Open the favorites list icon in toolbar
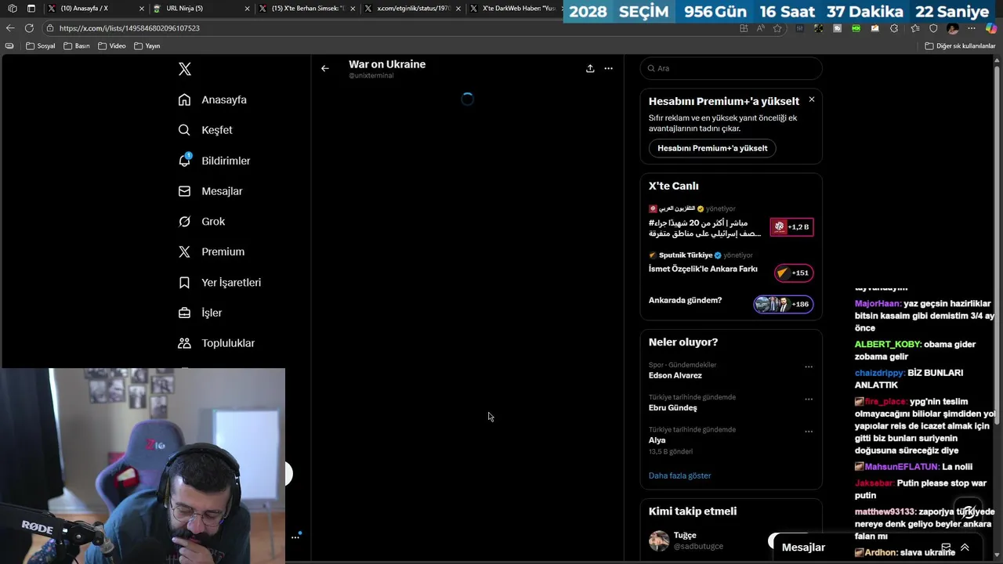 914,28
